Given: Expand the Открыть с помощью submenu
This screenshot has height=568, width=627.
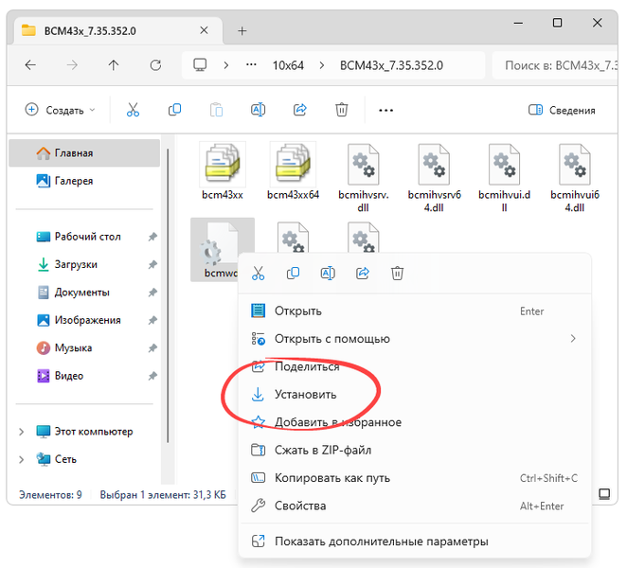Looking at the screenshot, I should tap(573, 339).
